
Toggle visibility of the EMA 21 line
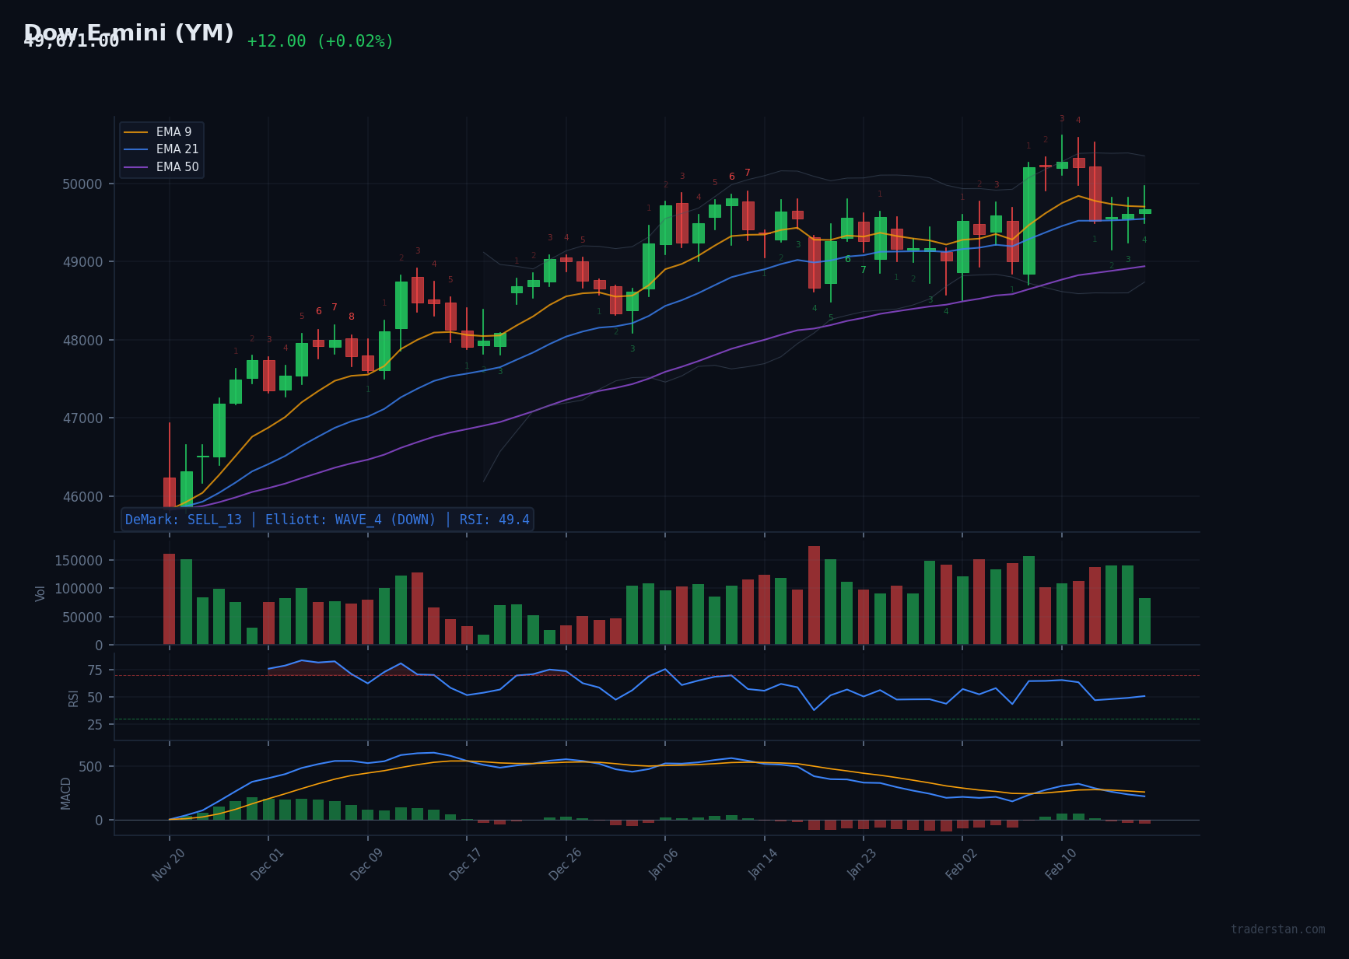[x=177, y=149]
